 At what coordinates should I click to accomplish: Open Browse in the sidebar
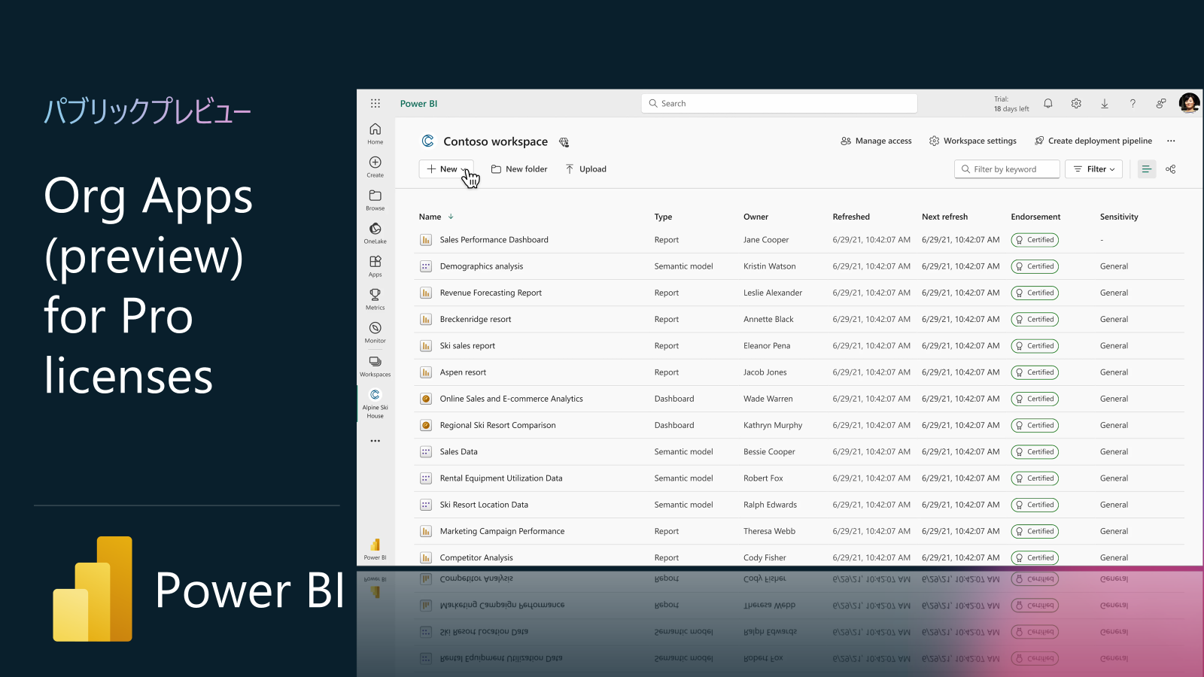(375, 200)
